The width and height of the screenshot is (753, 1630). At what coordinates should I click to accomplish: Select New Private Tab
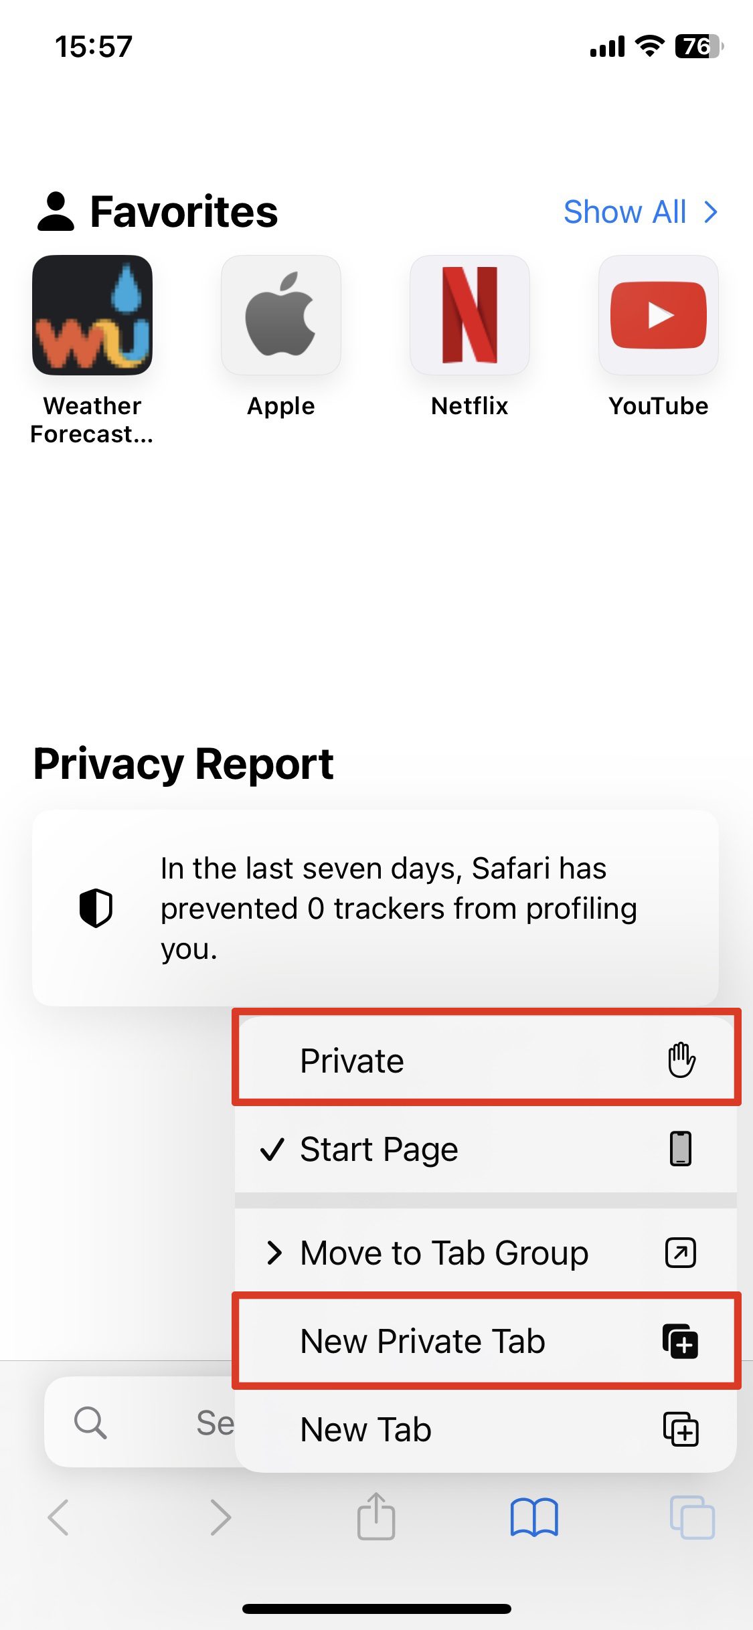tap(487, 1342)
